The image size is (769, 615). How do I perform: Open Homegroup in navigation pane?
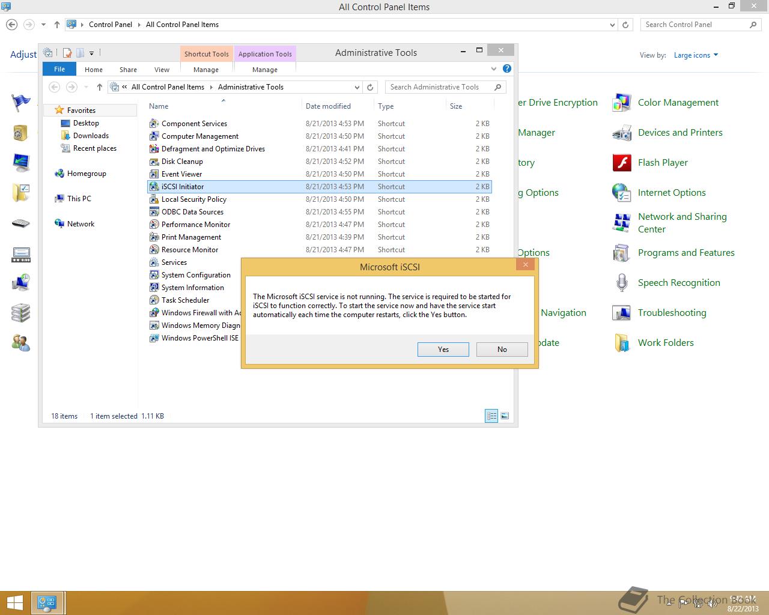pyautogui.click(x=87, y=174)
